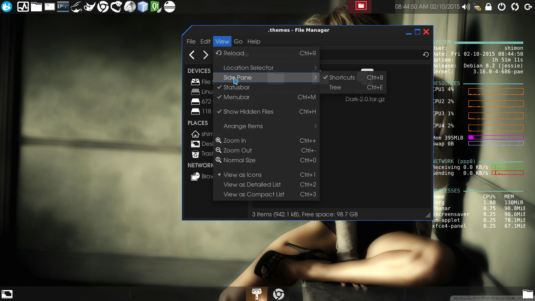Image resolution: width=535 pixels, height=301 pixels.
Task: Click the clock showing 08:44:50 AM
Action: click(x=427, y=7)
